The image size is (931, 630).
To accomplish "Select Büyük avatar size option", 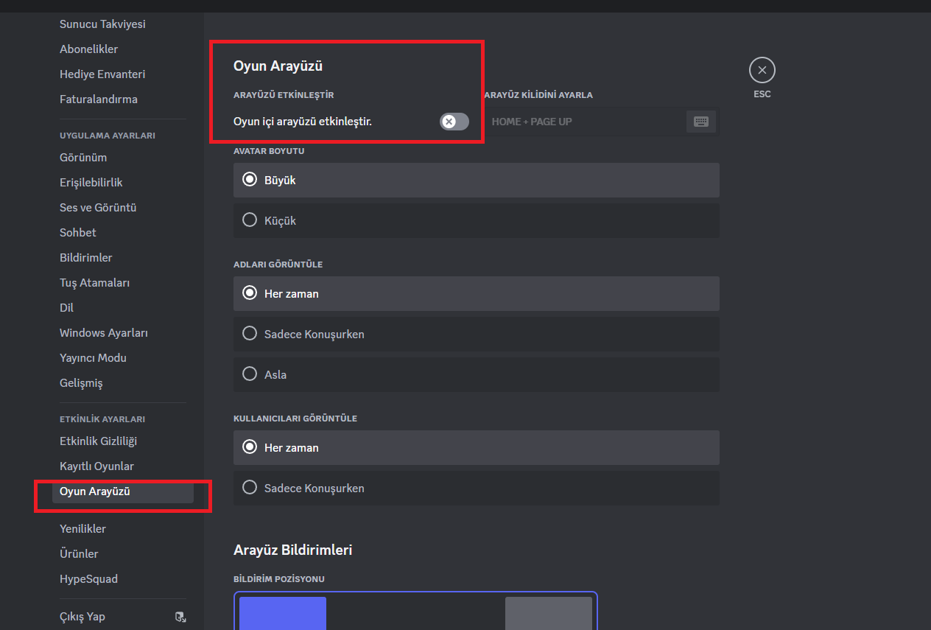I will 477,180.
